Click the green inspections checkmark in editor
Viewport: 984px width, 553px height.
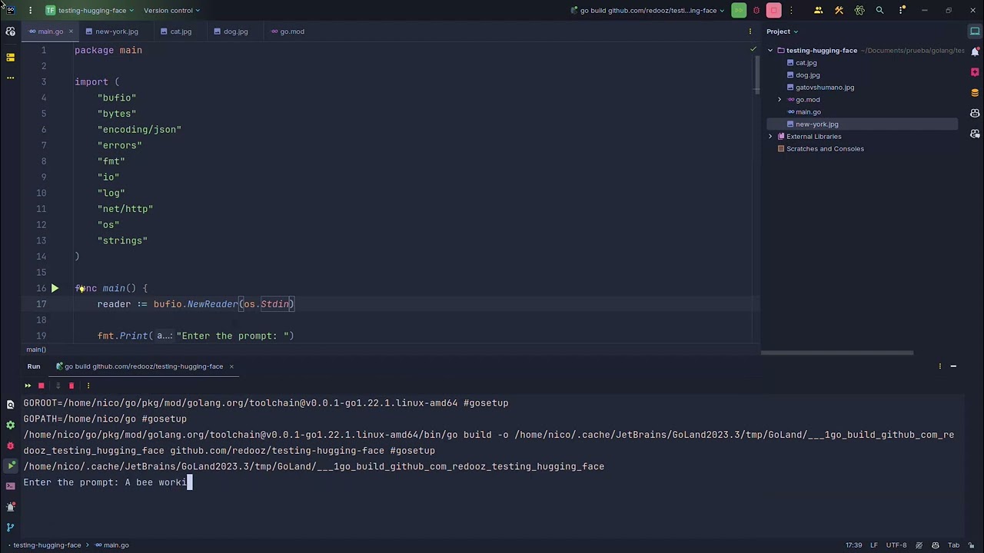click(x=753, y=49)
